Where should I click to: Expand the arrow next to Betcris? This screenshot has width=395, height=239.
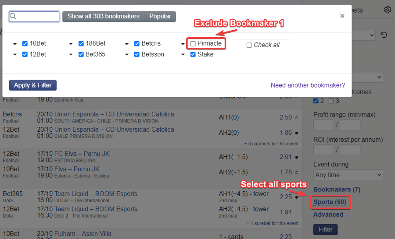[127, 44]
